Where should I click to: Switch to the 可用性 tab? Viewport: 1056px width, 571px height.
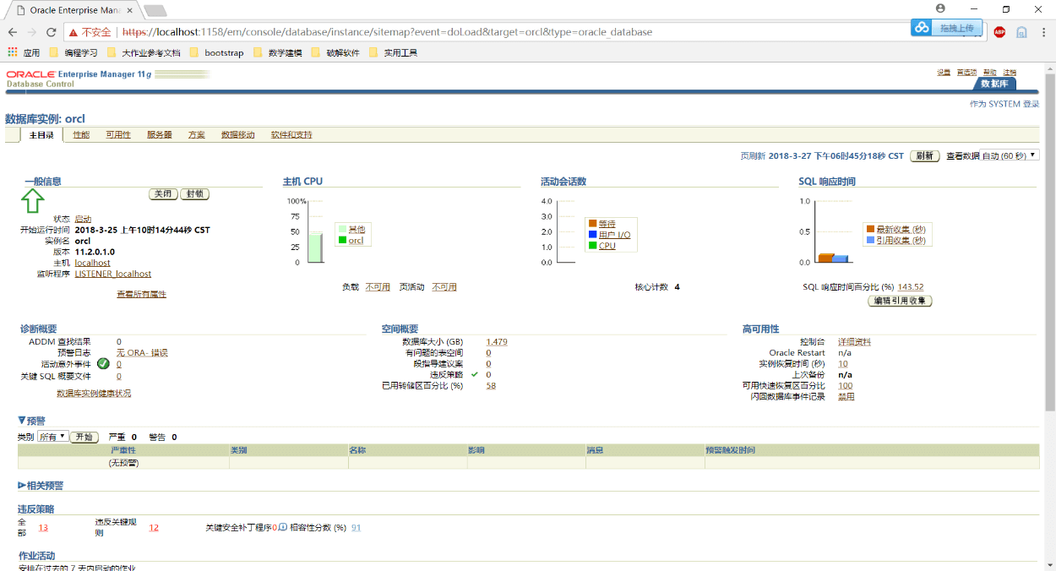(x=118, y=135)
